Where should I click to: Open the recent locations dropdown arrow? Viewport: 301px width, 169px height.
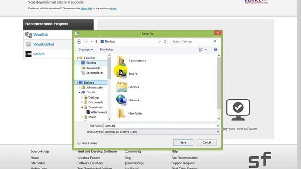coord(91,42)
